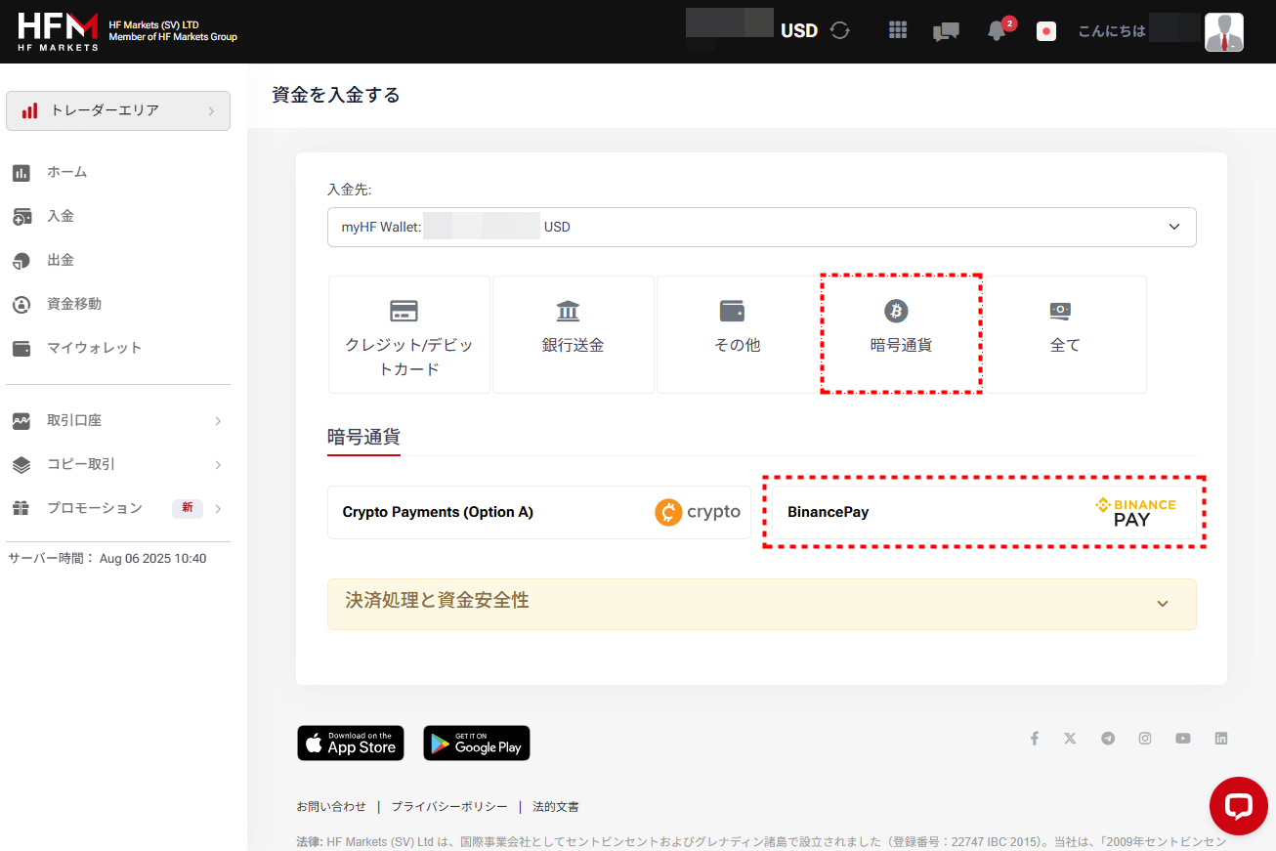The height and width of the screenshot is (851, 1276).
Task: Open the chat messages icon in header
Action: (946, 32)
